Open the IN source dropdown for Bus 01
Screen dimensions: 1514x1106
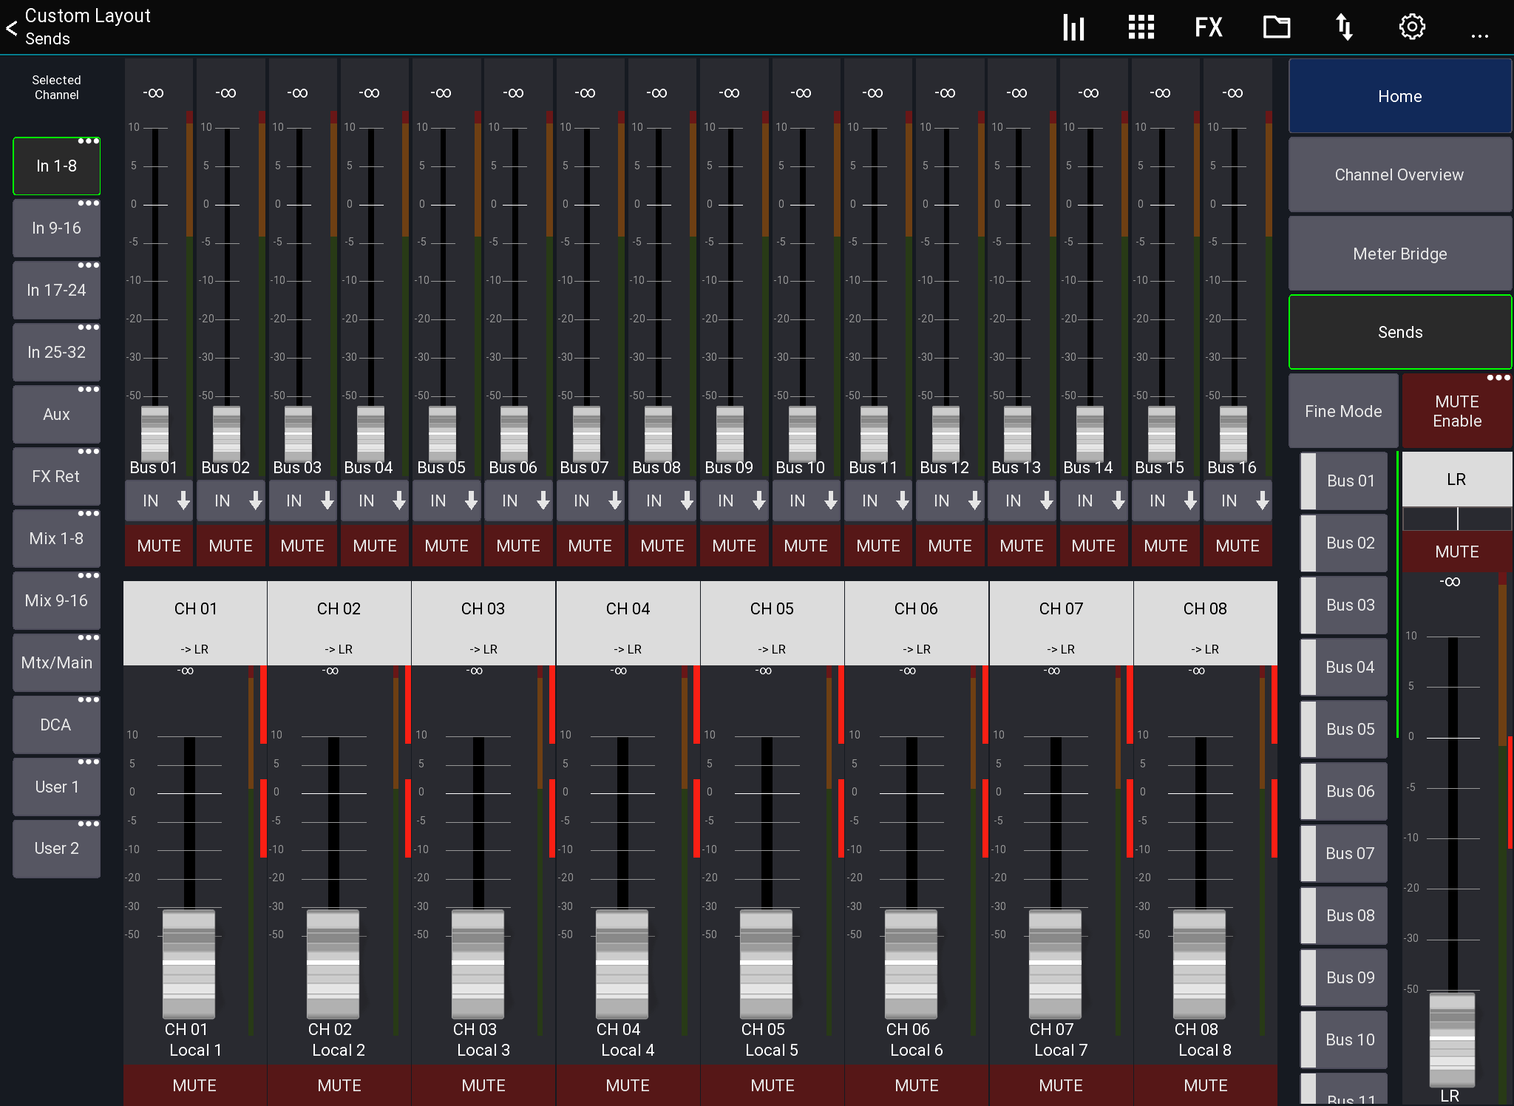tap(158, 501)
